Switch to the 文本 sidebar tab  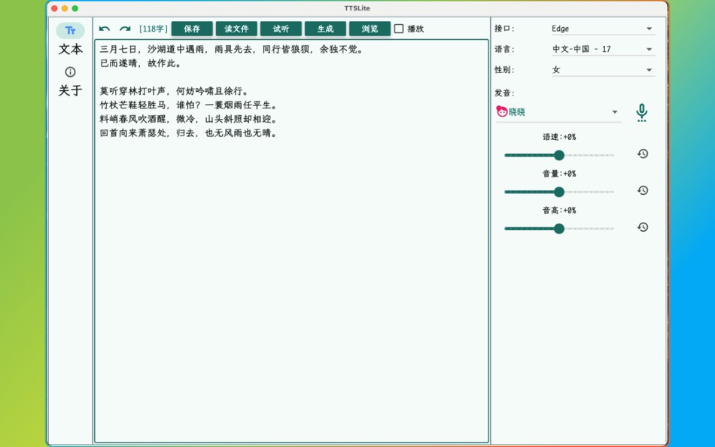tap(70, 50)
